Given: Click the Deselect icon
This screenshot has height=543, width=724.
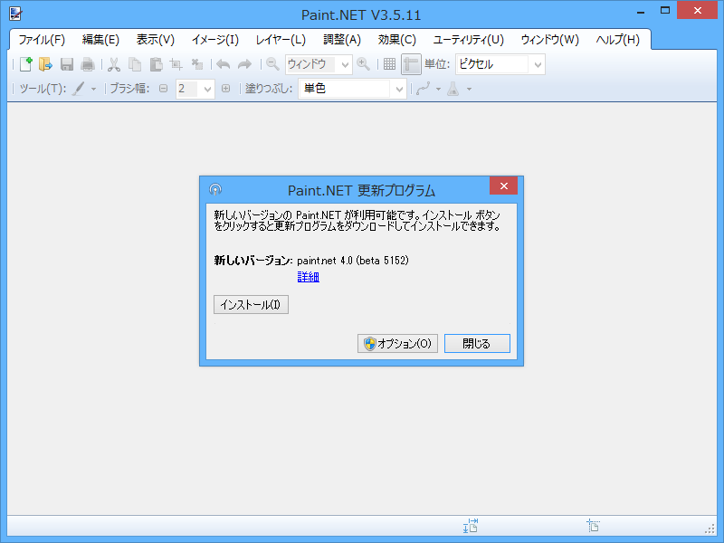Looking at the screenshot, I should pos(197,64).
